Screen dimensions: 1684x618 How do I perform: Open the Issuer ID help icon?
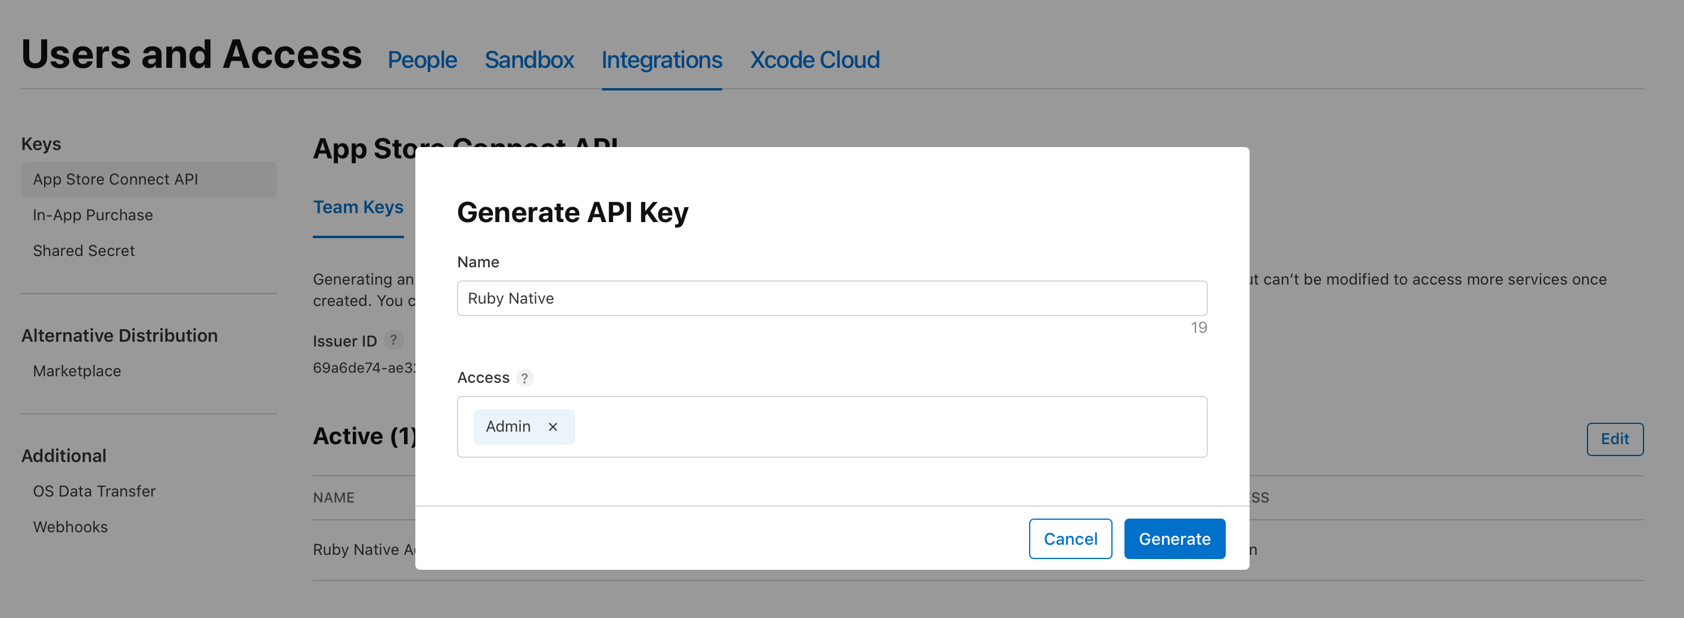coord(393,341)
